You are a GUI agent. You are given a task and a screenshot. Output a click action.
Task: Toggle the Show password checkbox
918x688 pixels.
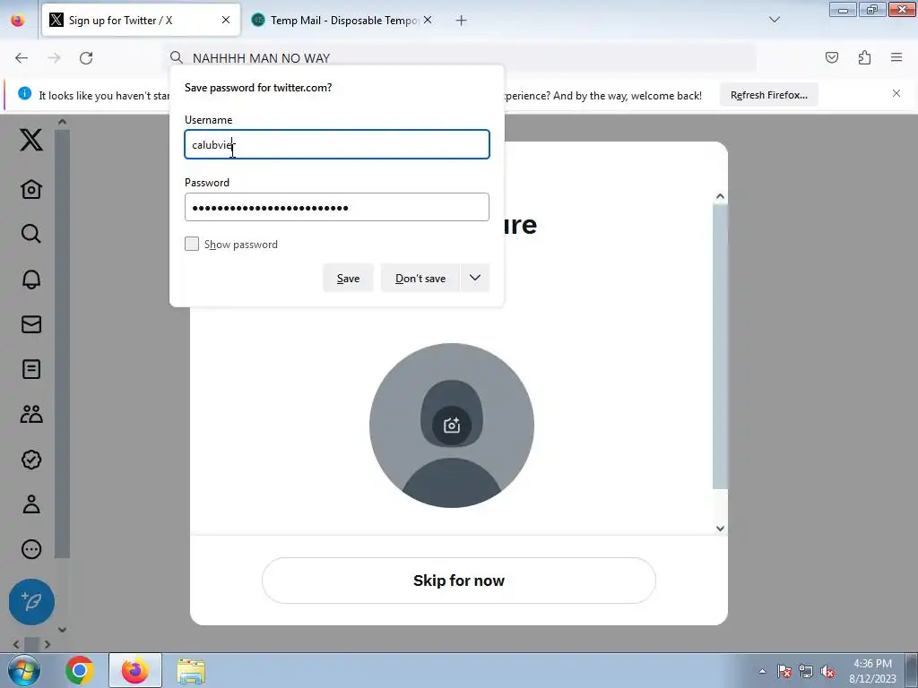(192, 244)
